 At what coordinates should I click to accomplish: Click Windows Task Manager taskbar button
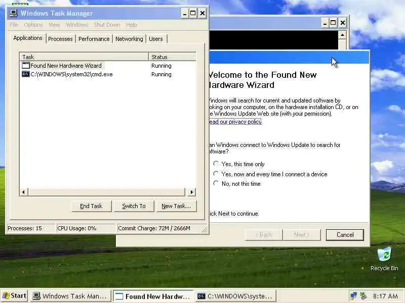pyautogui.click(x=70, y=296)
